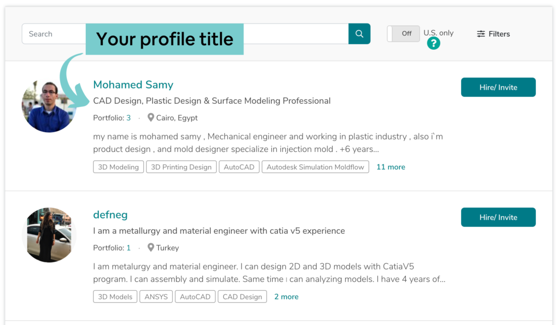
Task: Select the 3D Modeling skill tag
Action: coord(118,167)
